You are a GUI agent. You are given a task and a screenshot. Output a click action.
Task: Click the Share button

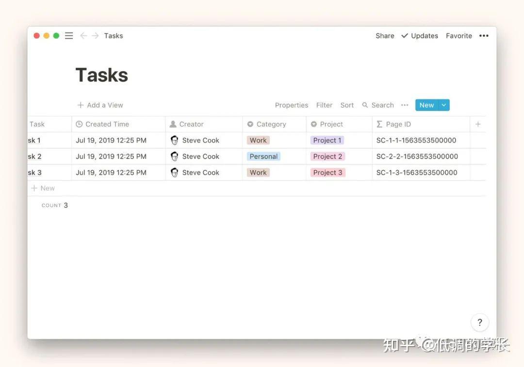pos(385,36)
